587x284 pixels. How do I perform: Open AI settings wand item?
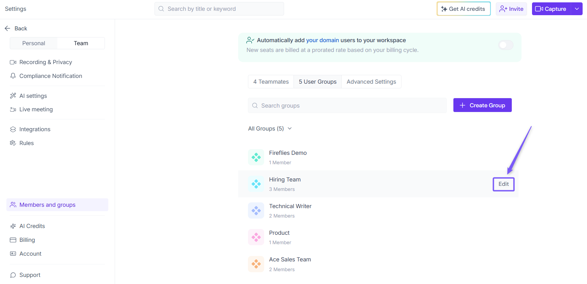[x=33, y=96]
